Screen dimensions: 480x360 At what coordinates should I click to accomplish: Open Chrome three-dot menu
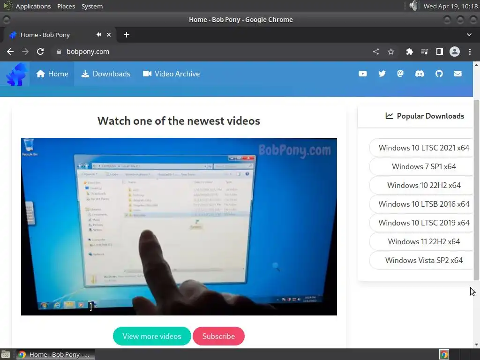(470, 52)
